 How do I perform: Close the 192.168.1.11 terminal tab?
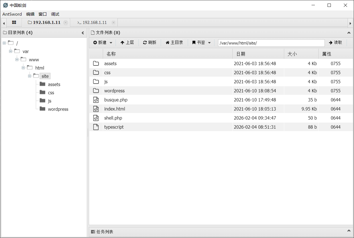point(113,23)
